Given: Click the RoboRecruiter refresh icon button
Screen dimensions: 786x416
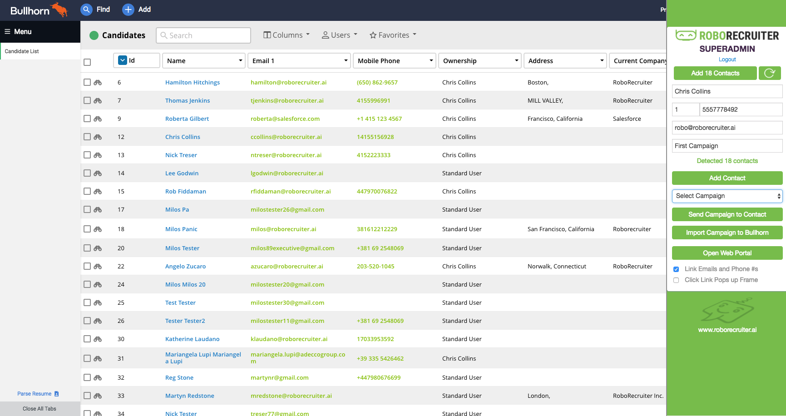Looking at the screenshot, I should [x=770, y=73].
